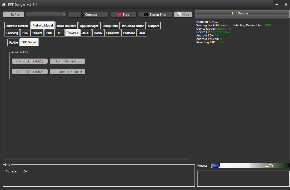This screenshot has width=290, height=190.
Task: Switch to the FLASH sub-tab
Action: [x=13, y=43]
